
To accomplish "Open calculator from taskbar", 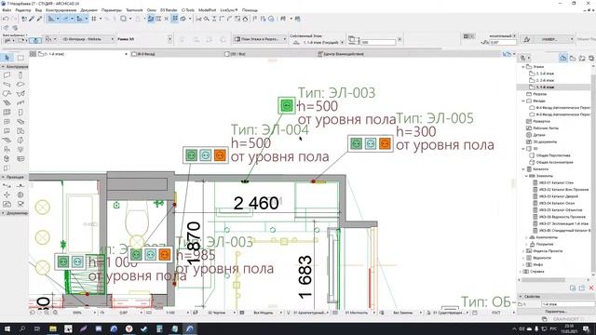I will pos(159,328).
